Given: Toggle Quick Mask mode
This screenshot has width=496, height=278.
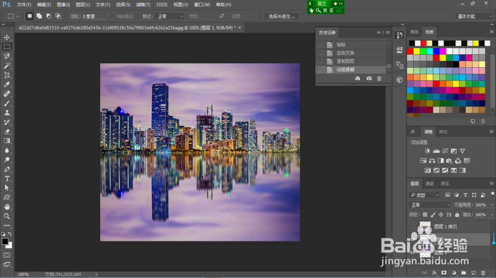Looking at the screenshot, I should pos(6,255).
